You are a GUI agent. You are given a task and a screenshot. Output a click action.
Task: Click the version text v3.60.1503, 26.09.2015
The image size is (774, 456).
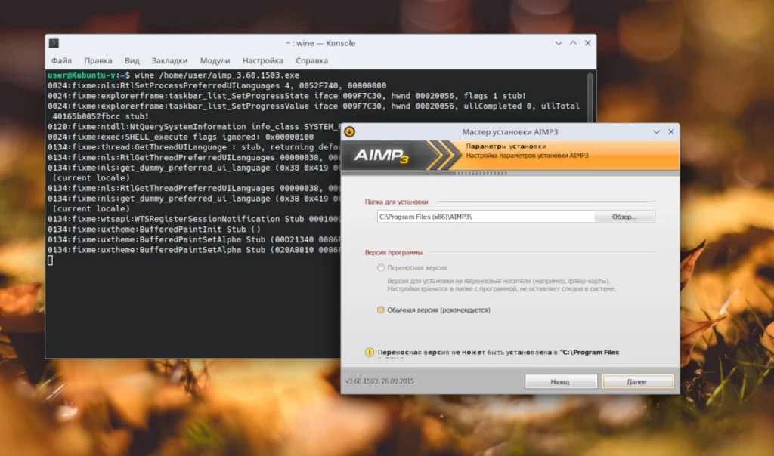[379, 381]
